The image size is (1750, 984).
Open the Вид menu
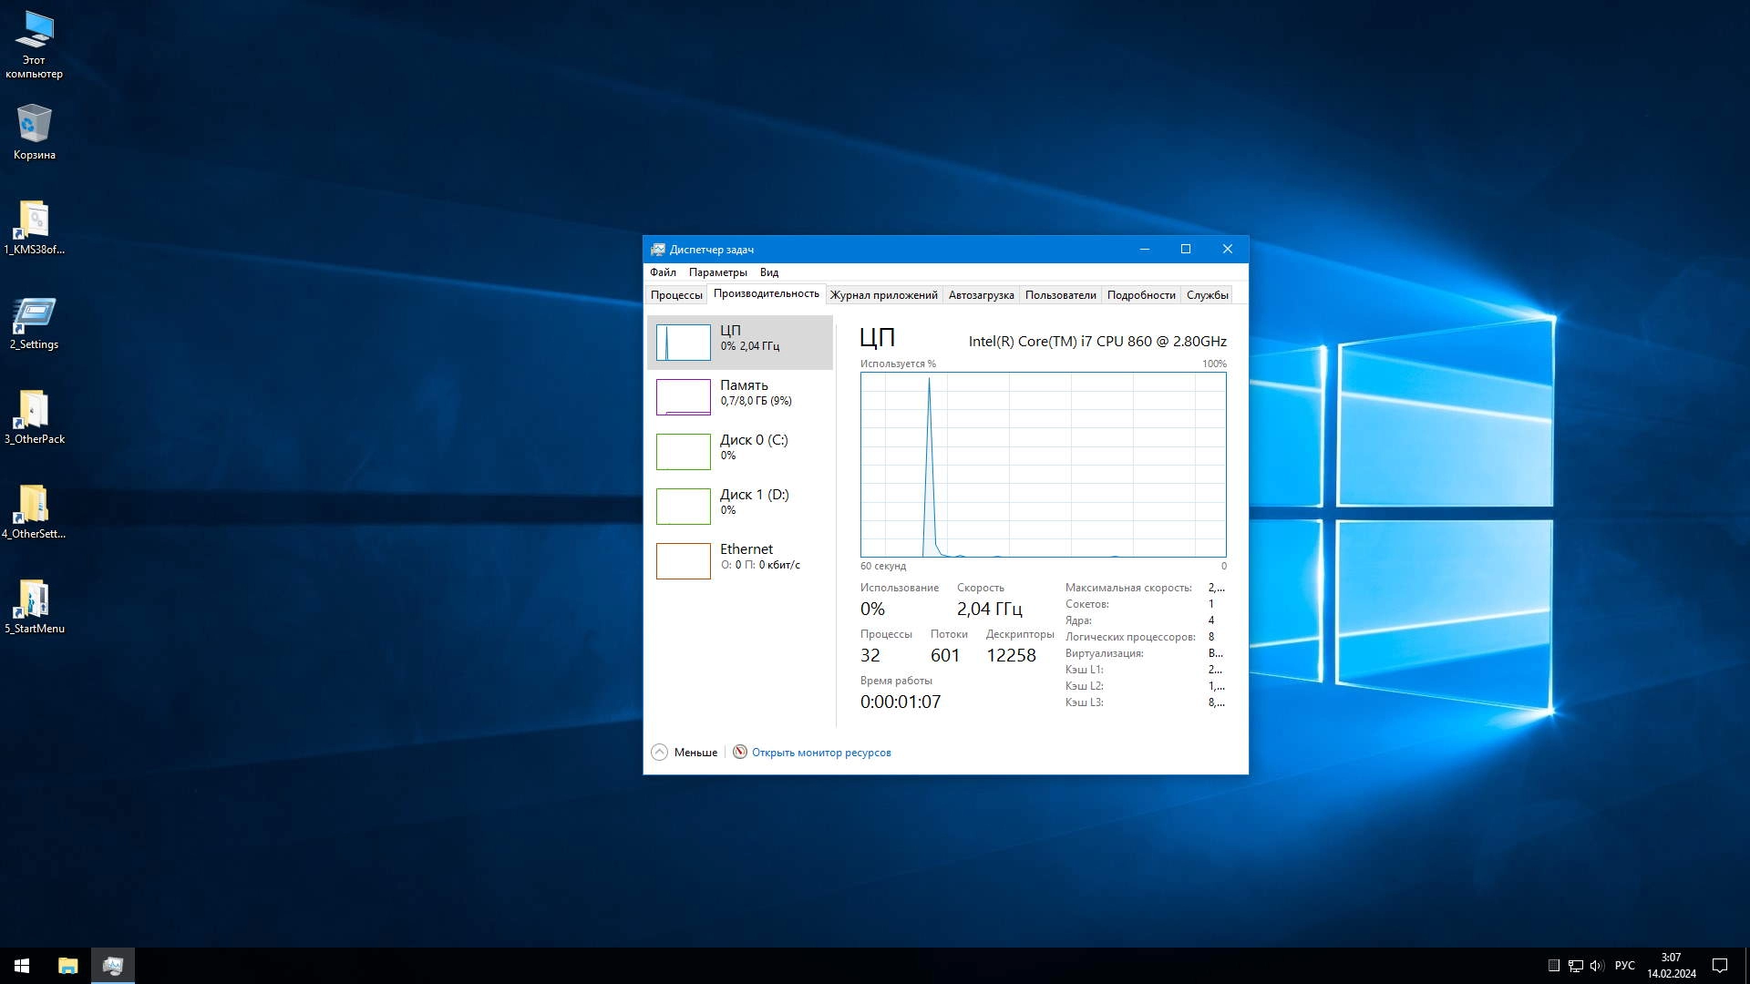[x=768, y=272]
